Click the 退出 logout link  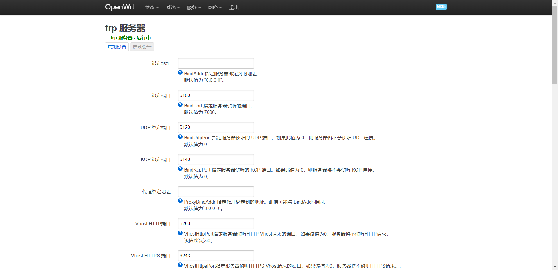tap(234, 8)
